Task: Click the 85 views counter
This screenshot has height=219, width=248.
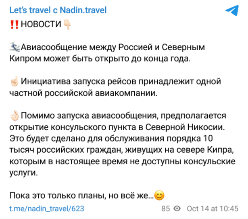Action: pyautogui.click(x=166, y=209)
